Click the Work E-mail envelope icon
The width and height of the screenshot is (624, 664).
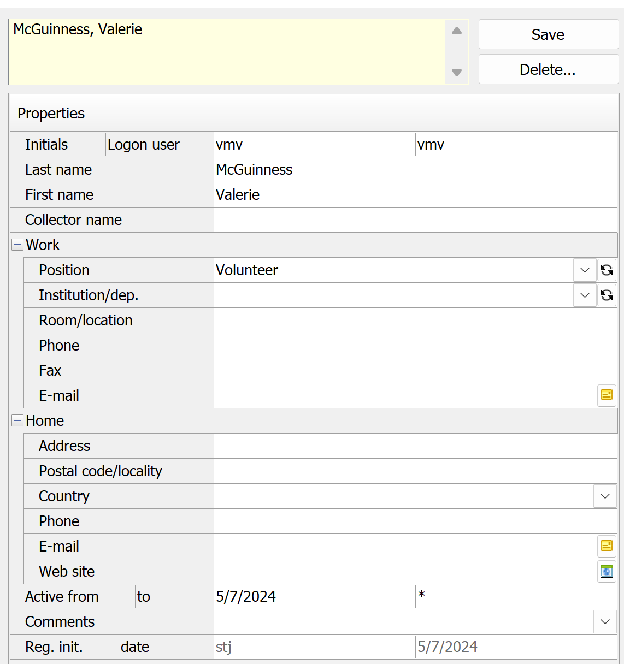point(607,395)
